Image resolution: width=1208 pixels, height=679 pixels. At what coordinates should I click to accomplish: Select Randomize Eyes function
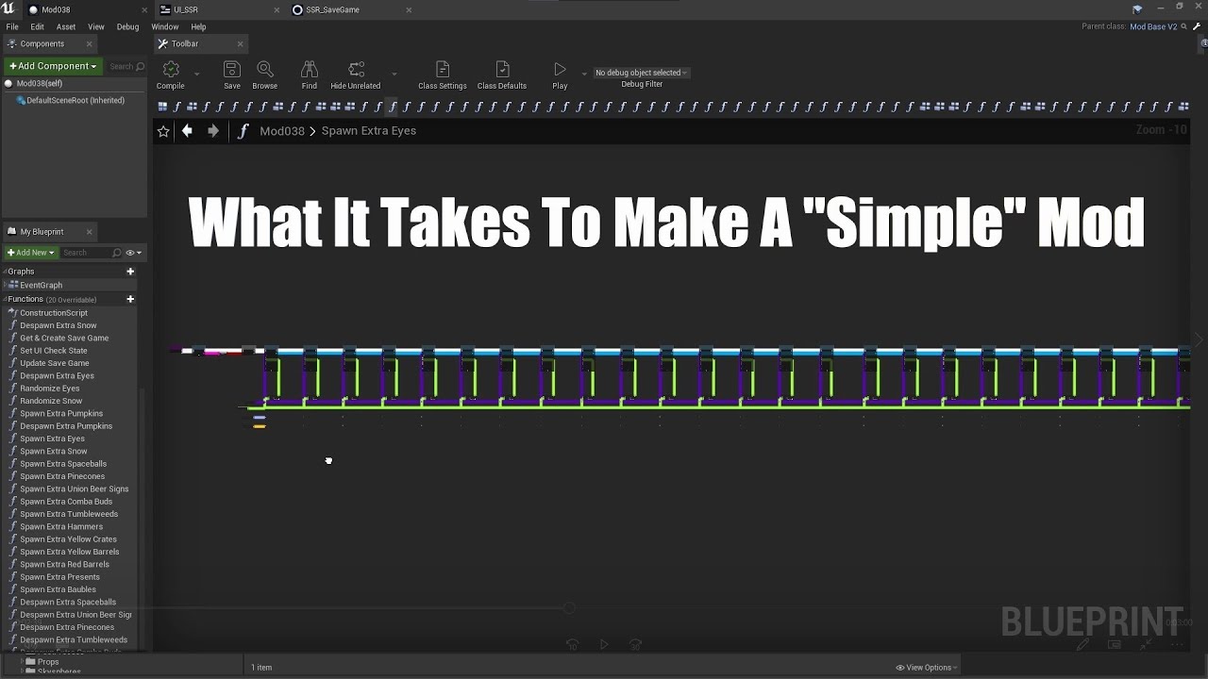(50, 389)
